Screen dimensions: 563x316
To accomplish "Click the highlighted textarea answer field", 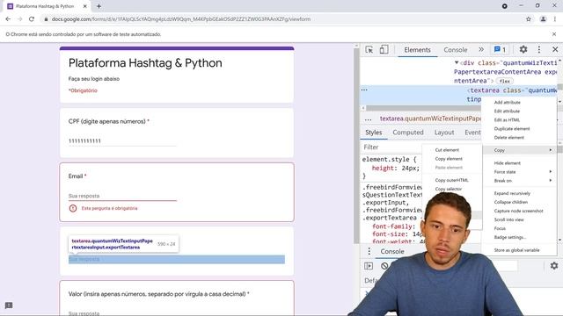I will click(x=177, y=259).
